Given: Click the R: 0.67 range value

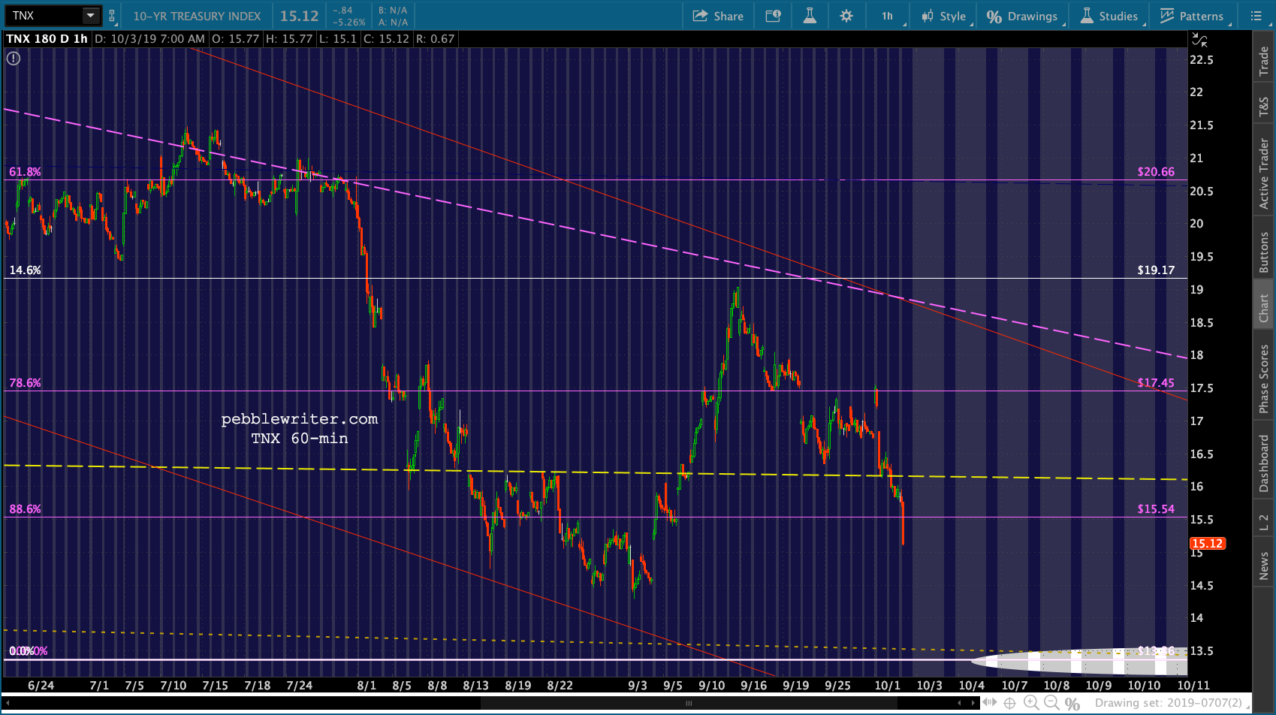Looking at the screenshot, I should 435,38.
